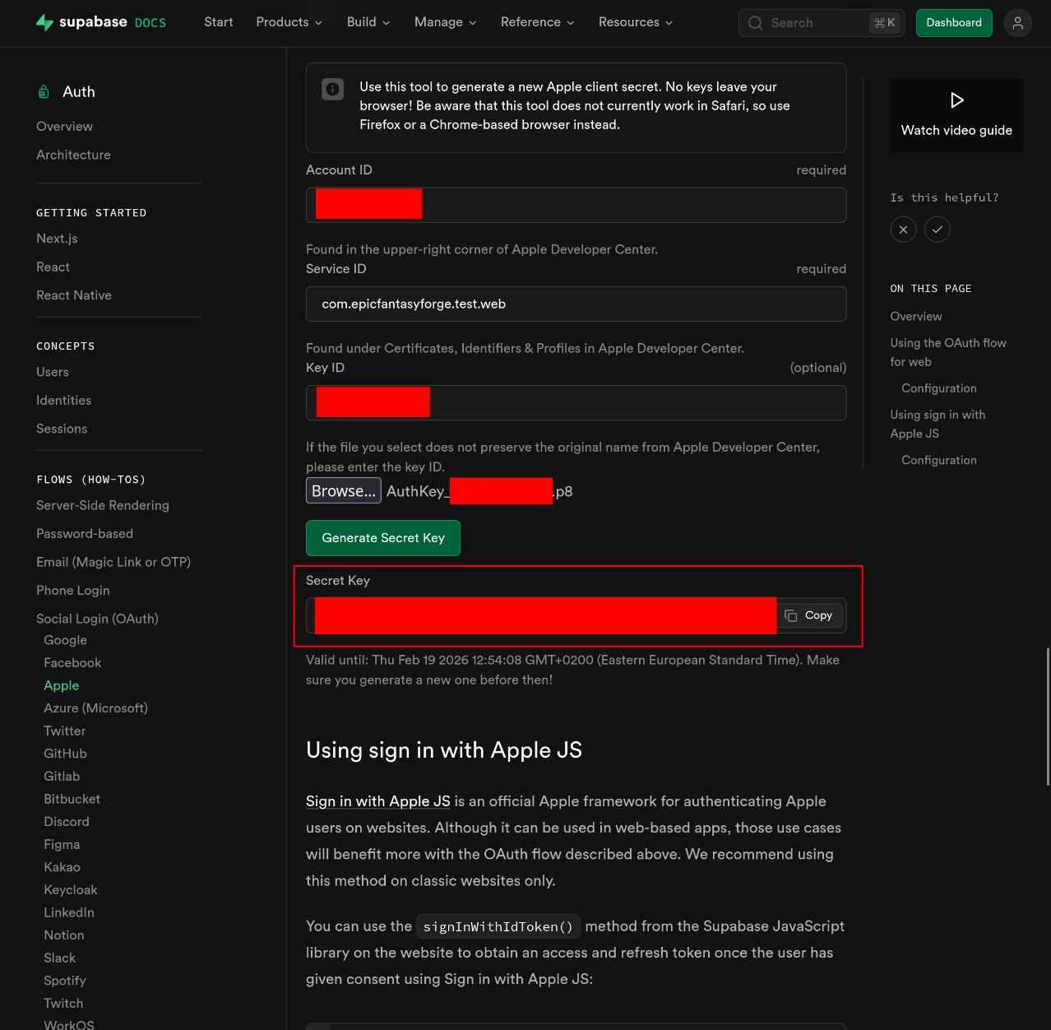Select Google under Social Login
This screenshot has width=1051, height=1030.
(65, 640)
